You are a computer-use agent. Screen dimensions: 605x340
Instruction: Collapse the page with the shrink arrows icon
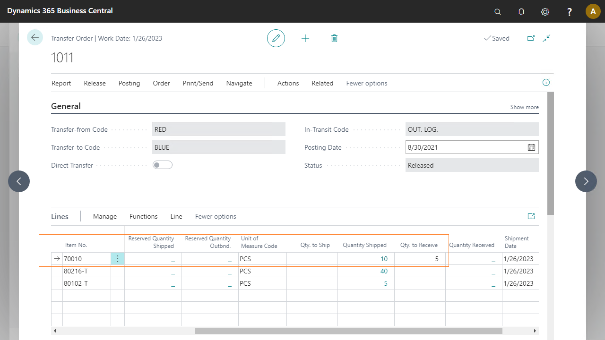[x=546, y=38]
